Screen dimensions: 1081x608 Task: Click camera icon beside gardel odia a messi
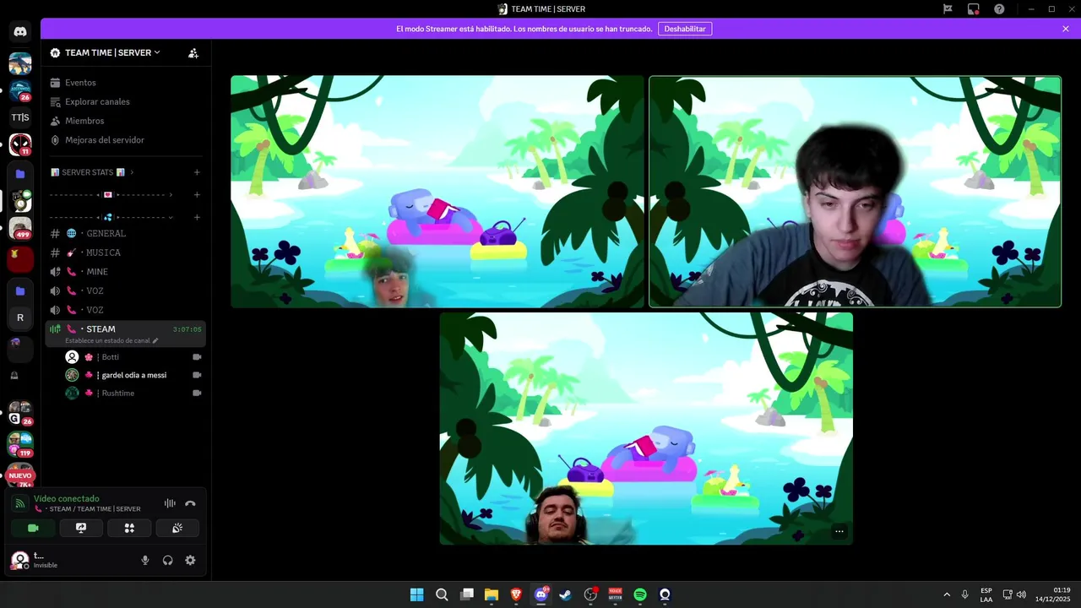tap(197, 375)
